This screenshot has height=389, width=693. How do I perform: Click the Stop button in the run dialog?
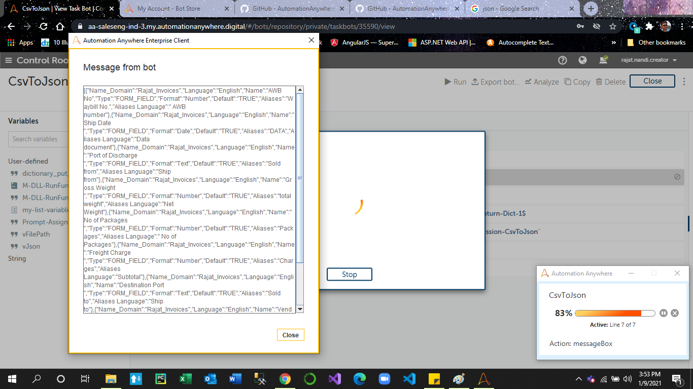(350, 275)
